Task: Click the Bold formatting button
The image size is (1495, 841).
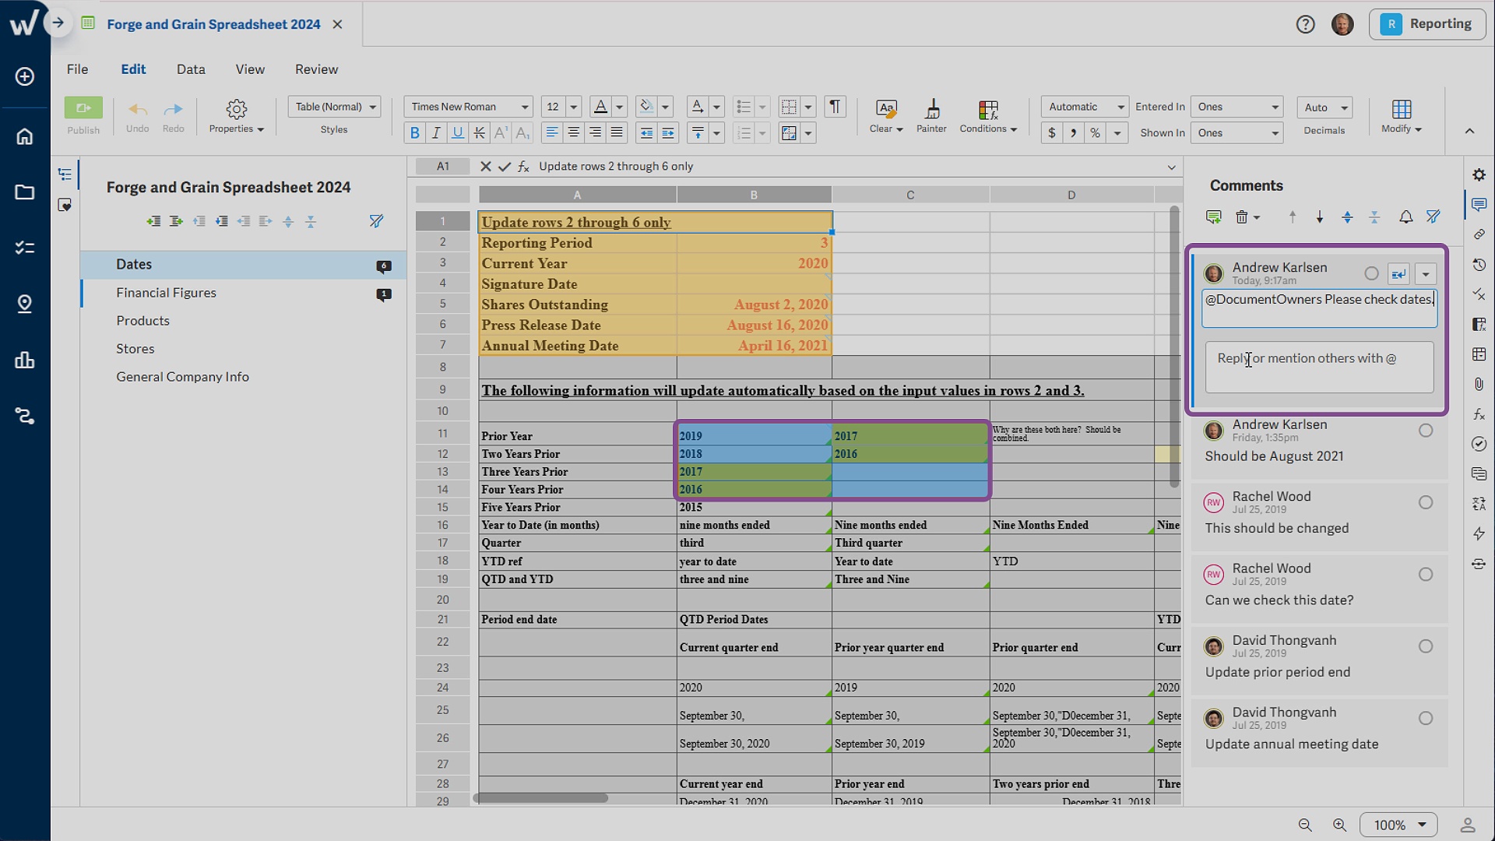Action: click(x=414, y=133)
